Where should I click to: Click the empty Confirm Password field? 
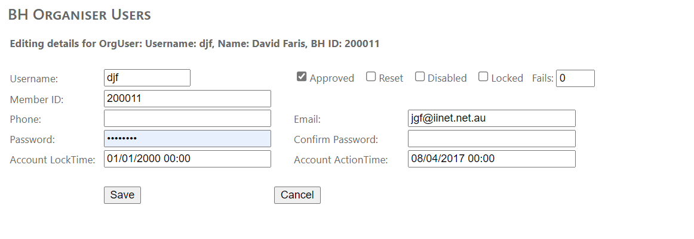click(491, 139)
